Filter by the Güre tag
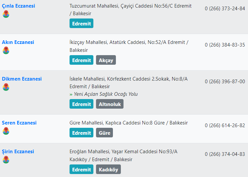 [x=104, y=133]
